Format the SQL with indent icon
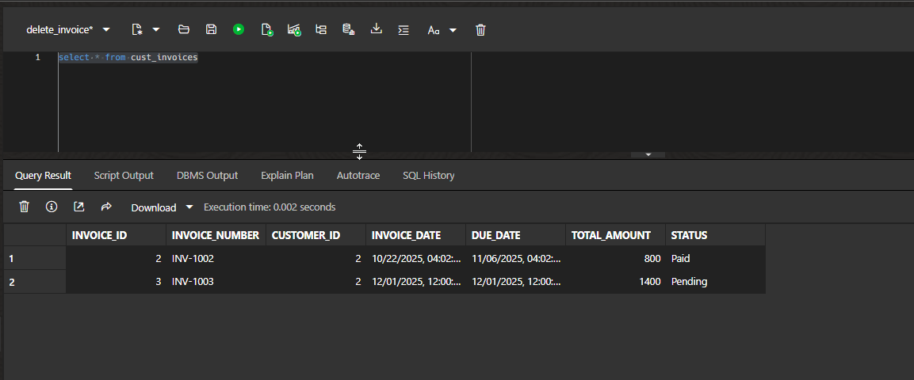The width and height of the screenshot is (914, 380). (x=403, y=29)
